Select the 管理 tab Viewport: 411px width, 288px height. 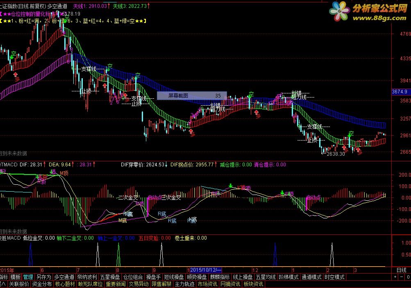click(28, 277)
